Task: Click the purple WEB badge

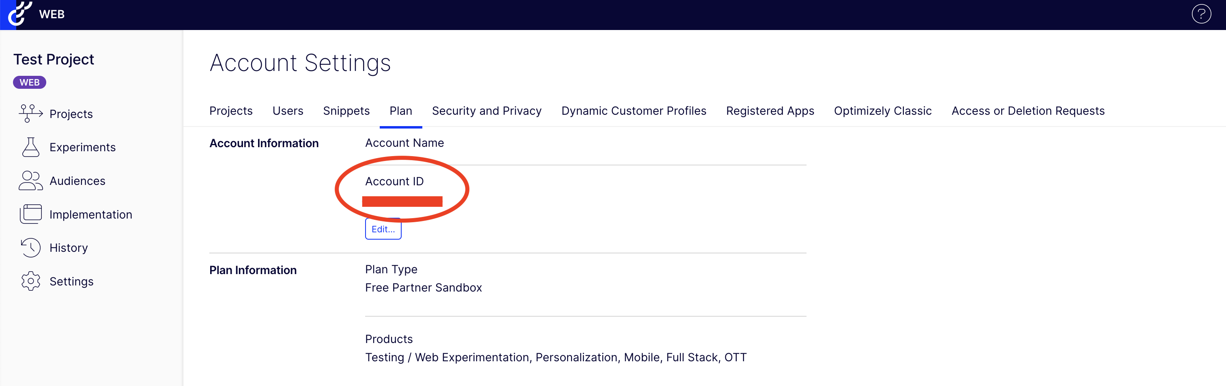Action: click(30, 82)
